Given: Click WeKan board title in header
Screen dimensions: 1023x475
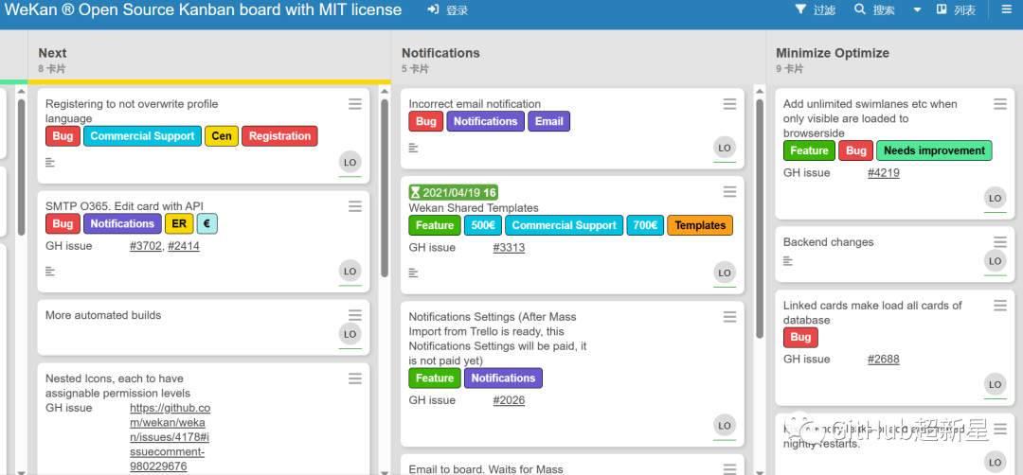Looking at the screenshot, I should 204,9.
